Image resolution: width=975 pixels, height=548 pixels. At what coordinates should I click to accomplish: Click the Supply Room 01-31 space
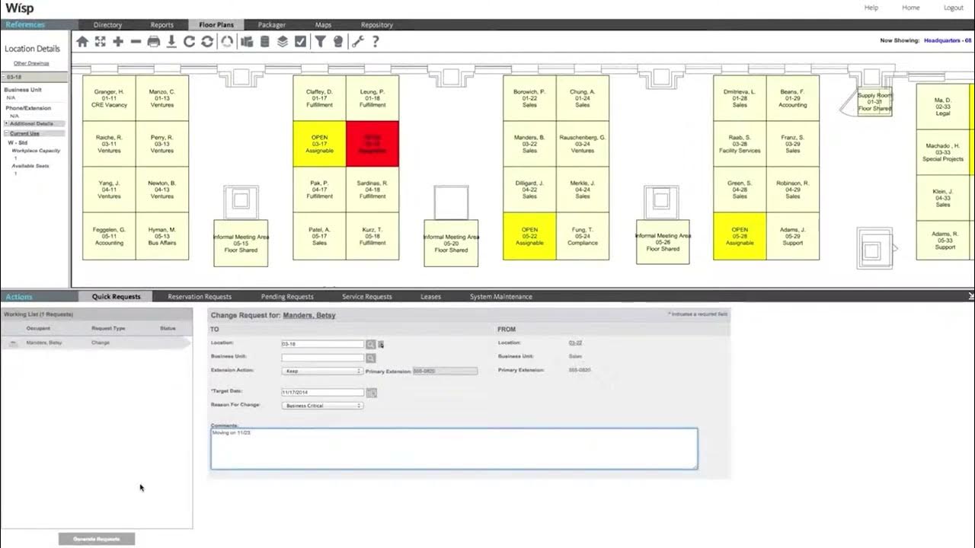[x=874, y=102]
